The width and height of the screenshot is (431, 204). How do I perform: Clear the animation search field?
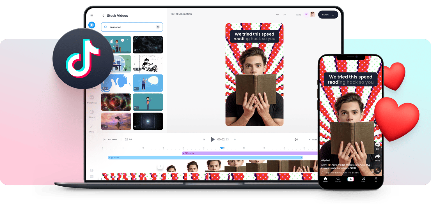(x=158, y=27)
